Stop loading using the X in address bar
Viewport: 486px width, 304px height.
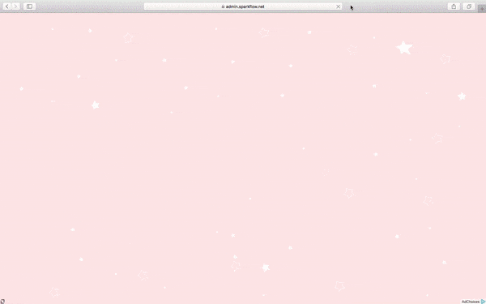click(x=338, y=6)
